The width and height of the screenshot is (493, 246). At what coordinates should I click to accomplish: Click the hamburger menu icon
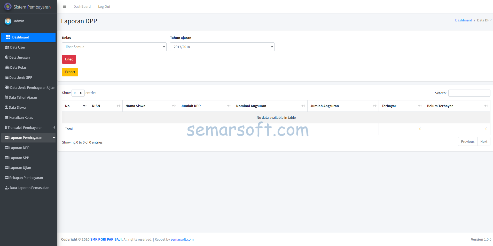64,6
